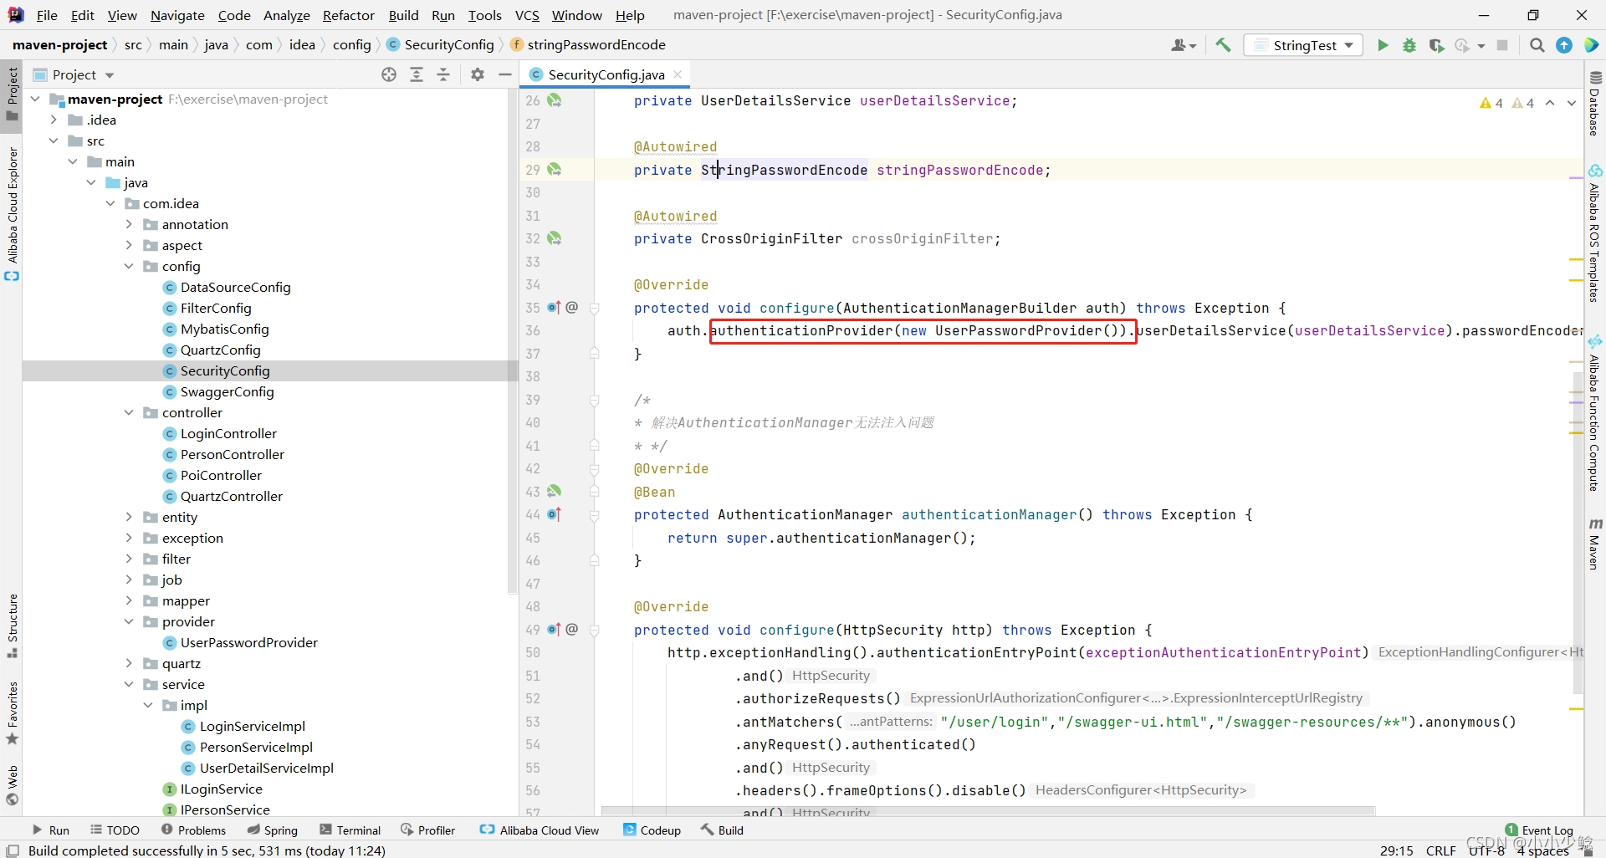Run the StringTest configuration
The image size is (1606, 858).
click(x=1383, y=45)
